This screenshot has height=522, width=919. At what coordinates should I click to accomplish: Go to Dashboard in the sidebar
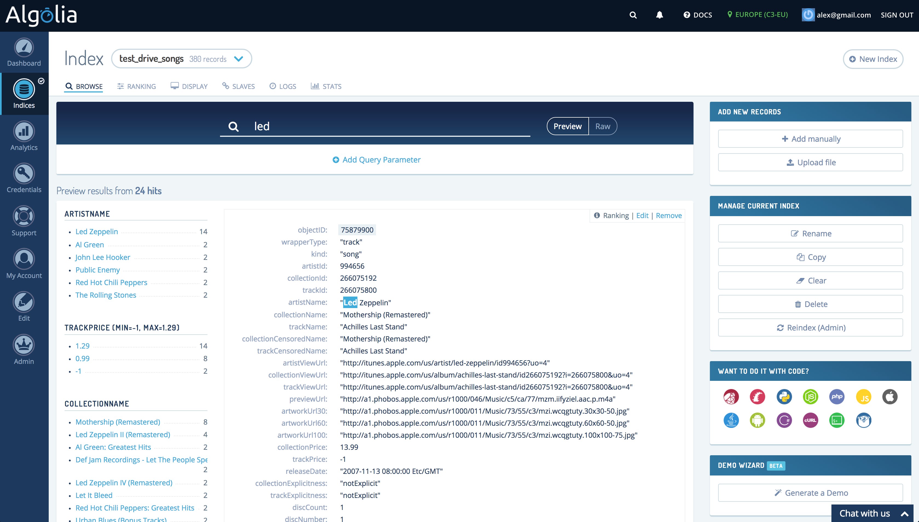(24, 52)
